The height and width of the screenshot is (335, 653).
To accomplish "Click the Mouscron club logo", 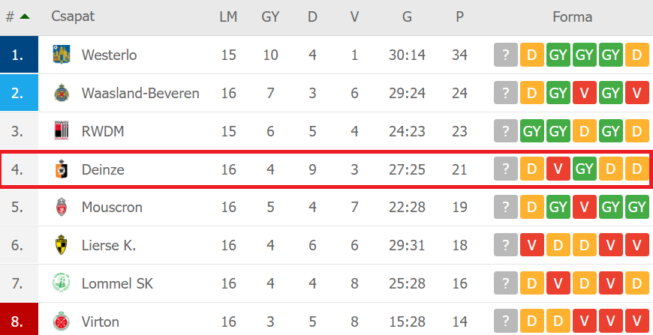I will pyautogui.click(x=62, y=207).
